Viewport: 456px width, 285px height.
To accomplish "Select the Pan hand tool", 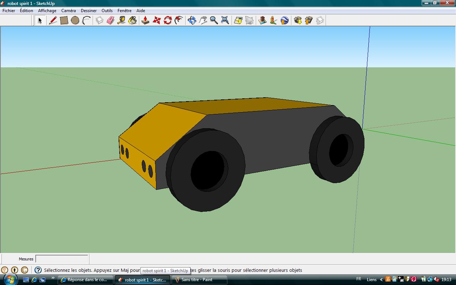I will tap(203, 20).
